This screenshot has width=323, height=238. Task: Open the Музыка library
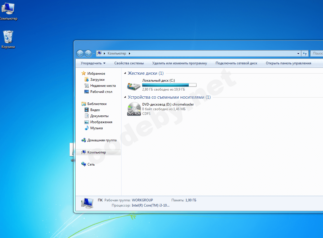(96, 128)
